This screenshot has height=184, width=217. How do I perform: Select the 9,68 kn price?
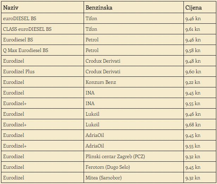click(x=193, y=125)
